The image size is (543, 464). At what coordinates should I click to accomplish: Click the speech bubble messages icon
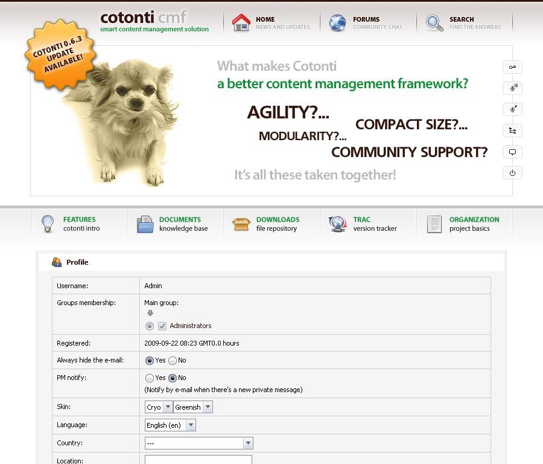click(512, 152)
